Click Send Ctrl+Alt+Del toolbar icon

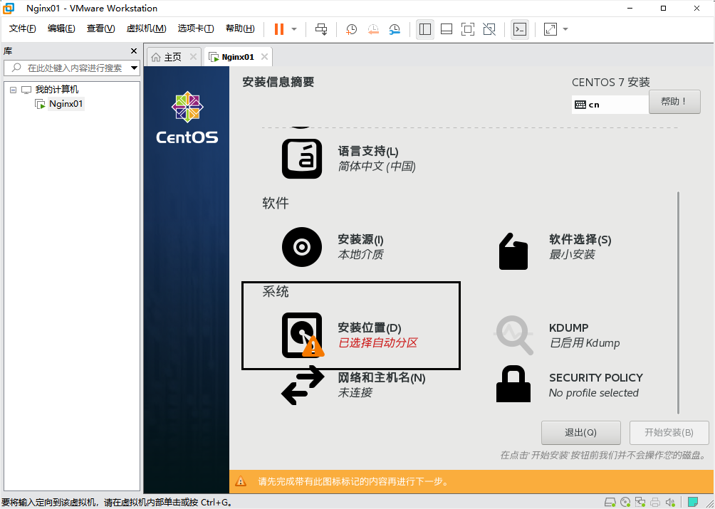click(321, 29)
